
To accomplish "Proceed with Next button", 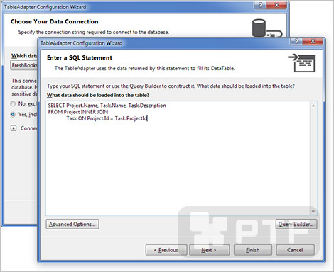I will [209, 250].
